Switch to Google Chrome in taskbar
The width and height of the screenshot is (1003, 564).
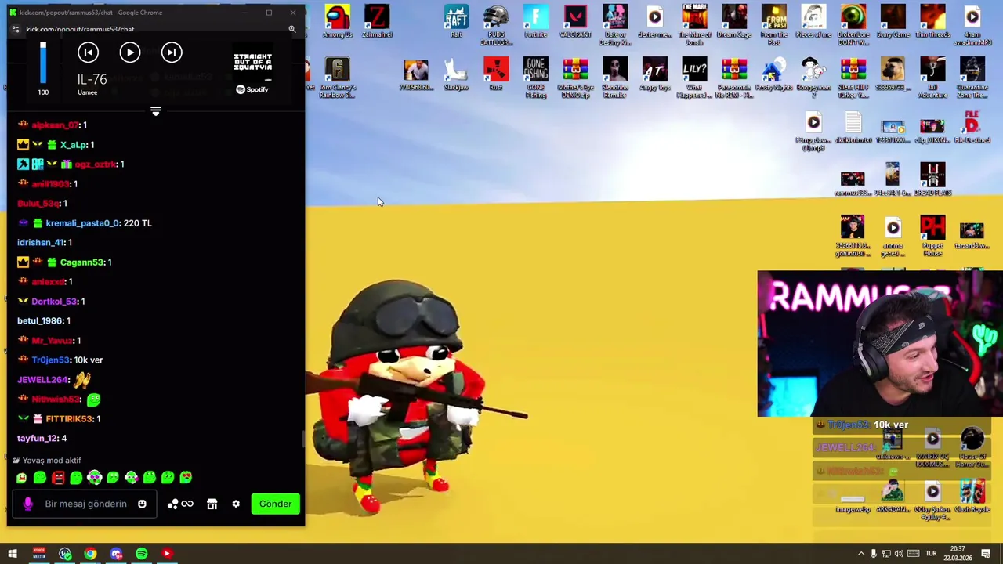pos(90,554)
